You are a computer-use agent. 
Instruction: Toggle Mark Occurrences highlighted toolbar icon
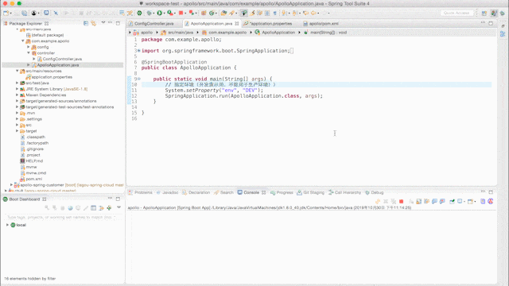244,13
